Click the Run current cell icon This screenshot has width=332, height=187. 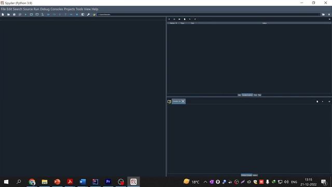pos(31,15)
